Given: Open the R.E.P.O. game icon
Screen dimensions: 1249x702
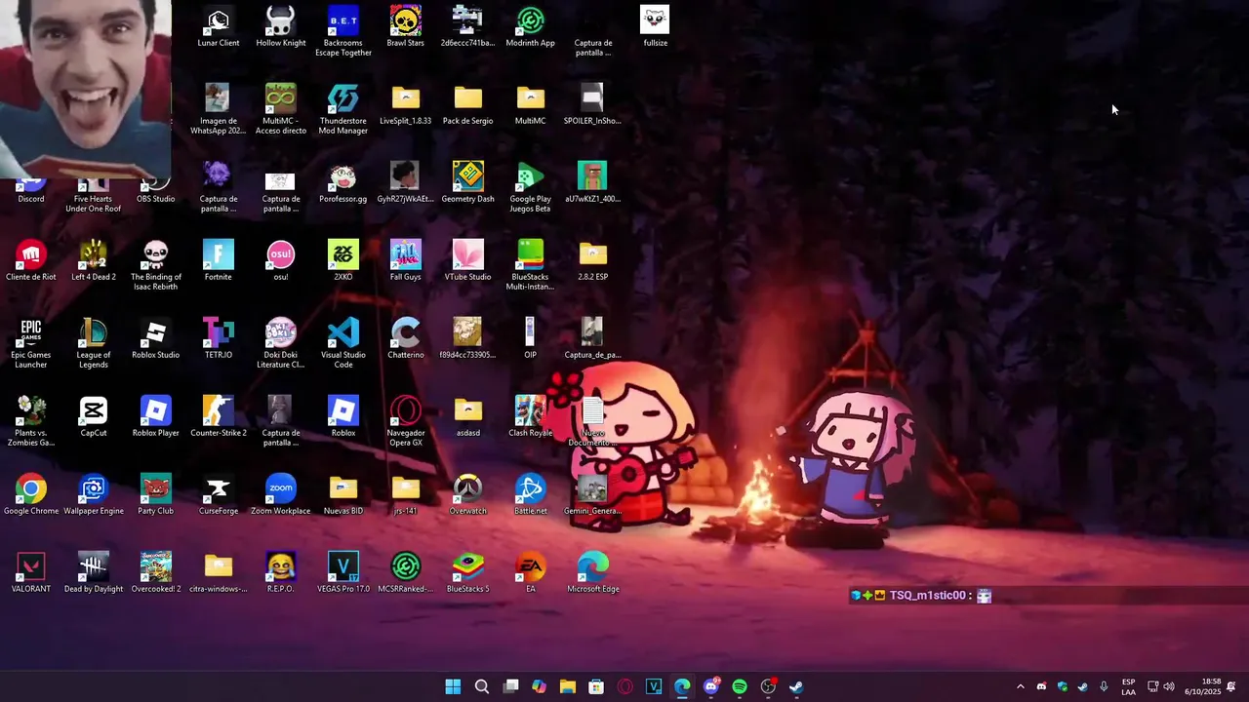Looking at the screenshot, I should coord(281,573).
